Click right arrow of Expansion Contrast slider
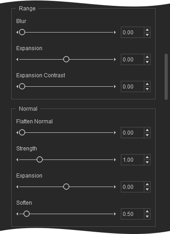170x234 pixels. pos(115,87)
